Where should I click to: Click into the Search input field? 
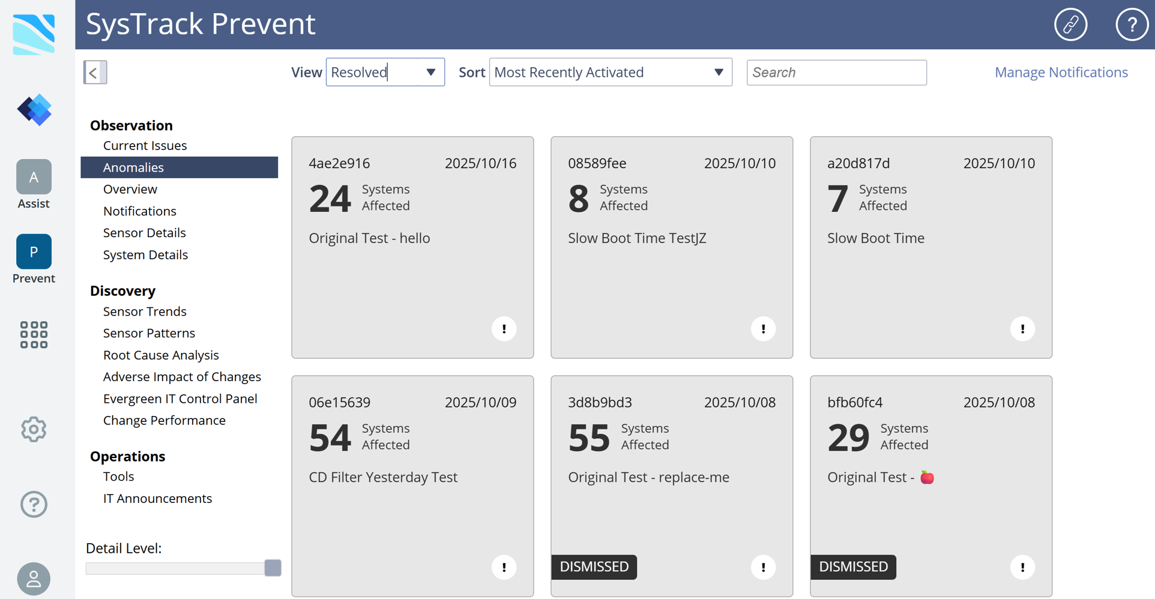coord(836,73)
